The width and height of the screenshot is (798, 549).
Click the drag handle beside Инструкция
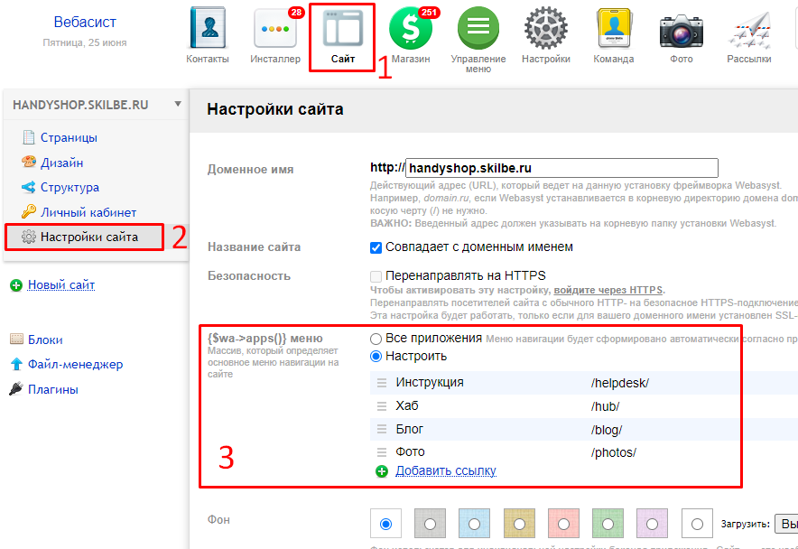pyautogui.click(x=382, y=383)
